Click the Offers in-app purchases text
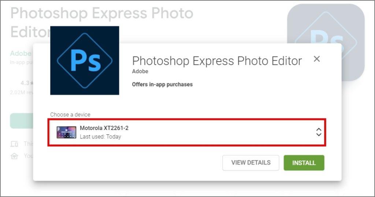 162,84
